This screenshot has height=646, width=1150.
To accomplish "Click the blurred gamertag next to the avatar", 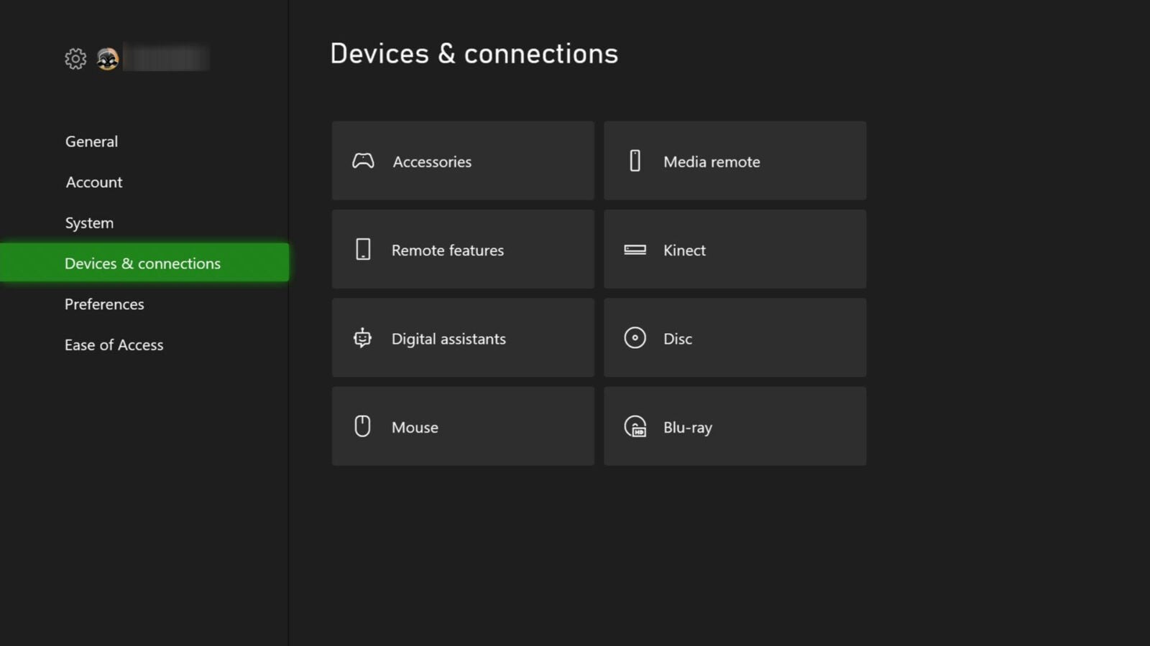I will (167, 57).
